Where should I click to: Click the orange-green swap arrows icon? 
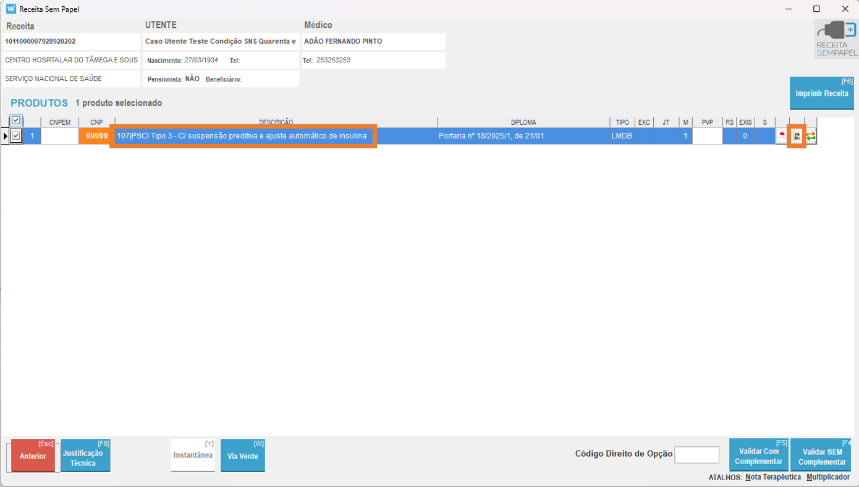pyautogui.click(x=811, y=136)
